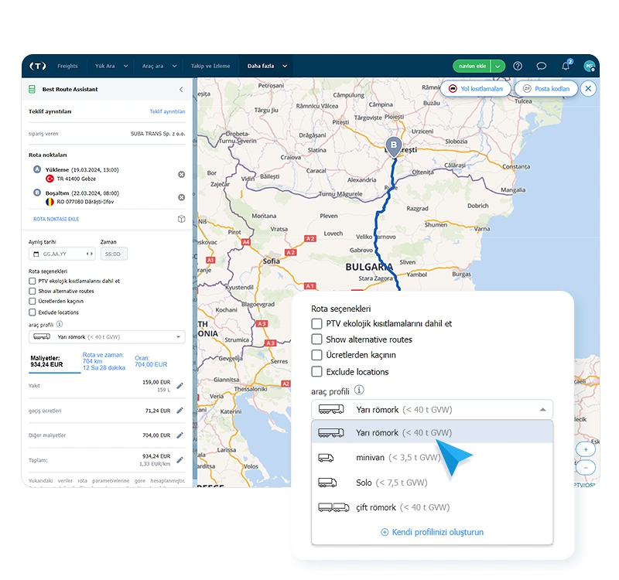This screenshot has width=619, height=580.
Task: Open the Teklif ayrıntıları link
Action: (x=167, y=111)
